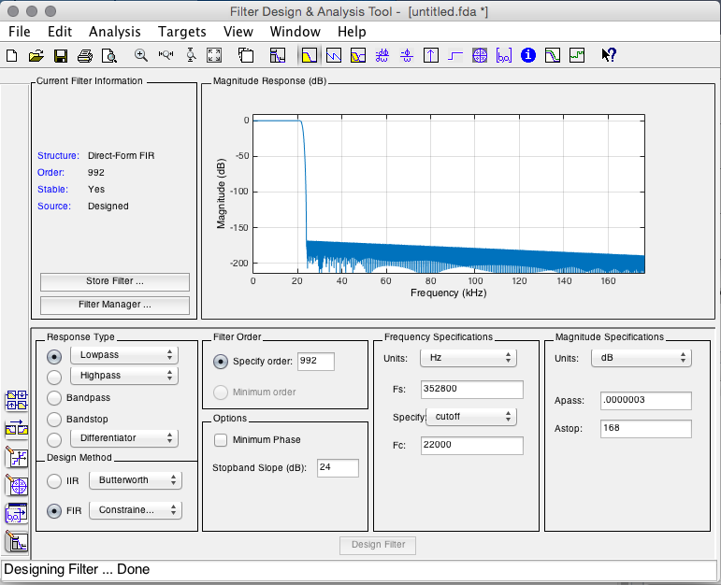Screen dimensions: 721x585
Task: Show the Phase Delay response
Action: [x=407, y=56]
